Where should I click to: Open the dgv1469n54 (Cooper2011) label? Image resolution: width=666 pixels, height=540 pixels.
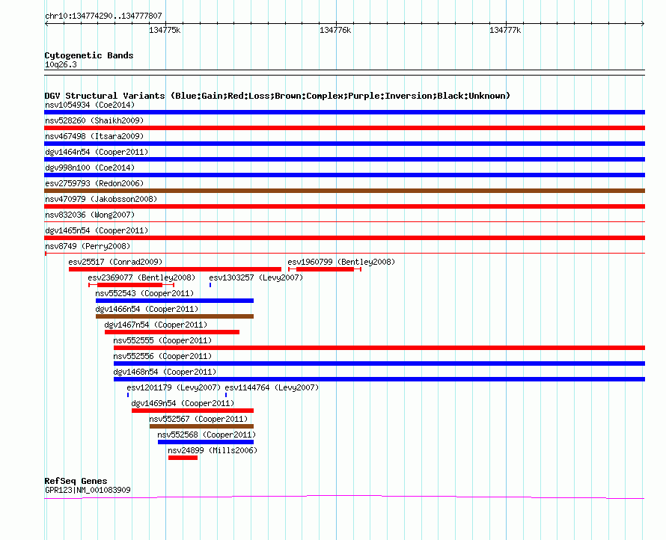[183, 403]
